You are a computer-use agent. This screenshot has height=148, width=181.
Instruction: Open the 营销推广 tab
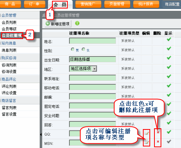pyautogui.click(x=88, y=4)
